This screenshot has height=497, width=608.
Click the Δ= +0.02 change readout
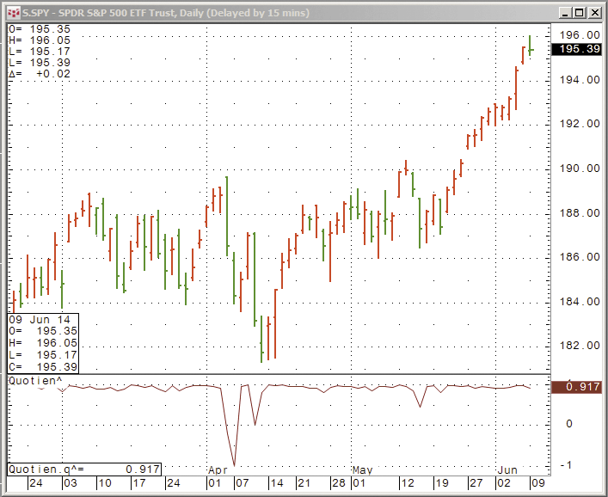pos(40,74)
